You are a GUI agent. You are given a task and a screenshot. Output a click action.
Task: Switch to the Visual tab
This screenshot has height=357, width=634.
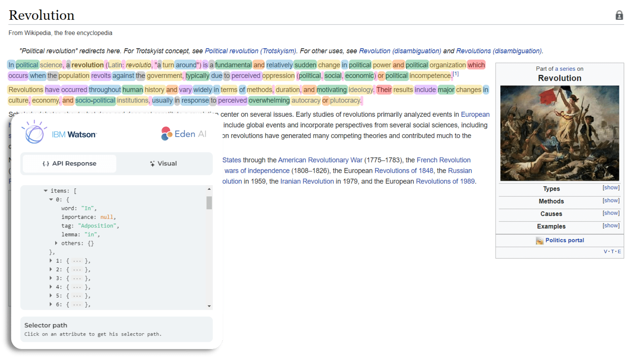coord(163,163)
